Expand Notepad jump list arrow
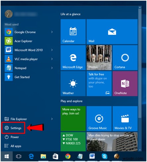147x162 pixels. [x=52, y=68]
